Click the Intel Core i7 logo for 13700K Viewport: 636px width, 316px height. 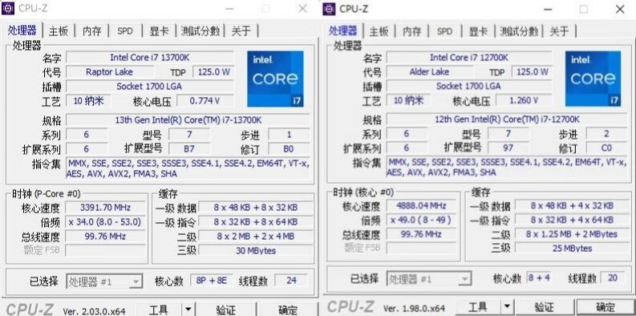pos(275,79)
